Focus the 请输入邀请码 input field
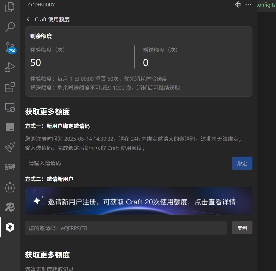 126,163
